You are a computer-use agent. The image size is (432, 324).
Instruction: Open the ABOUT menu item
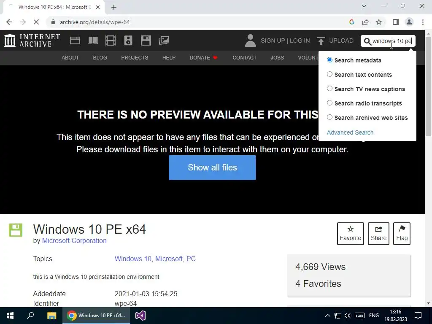[70, 57]
